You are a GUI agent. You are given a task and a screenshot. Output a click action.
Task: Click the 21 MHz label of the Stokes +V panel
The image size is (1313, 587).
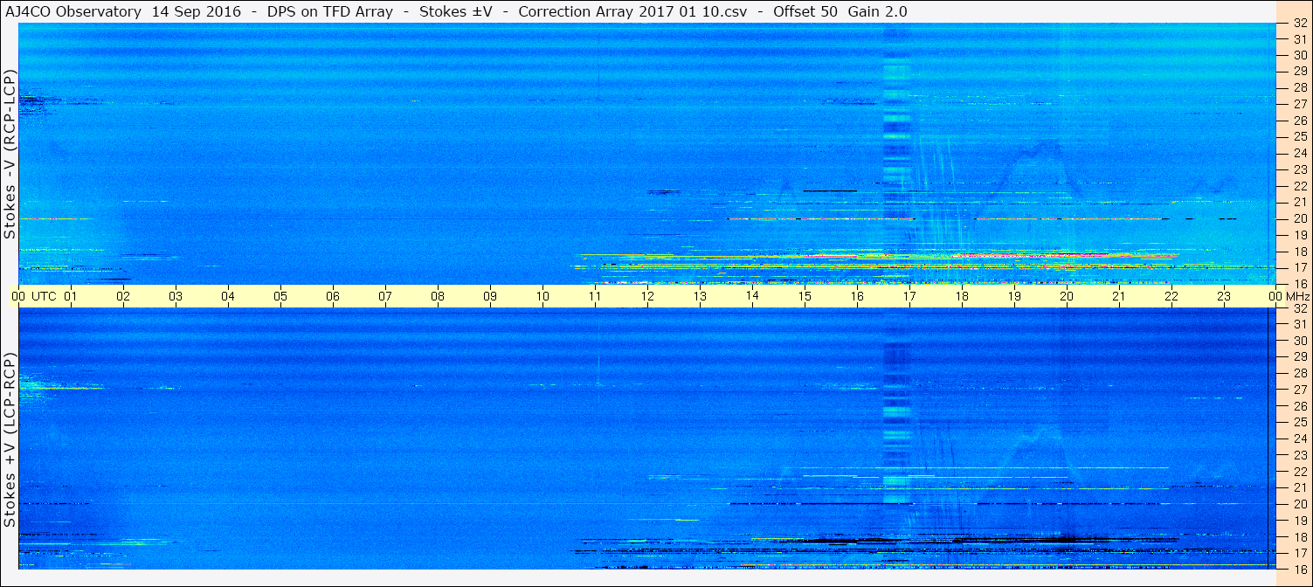coord(1299,487)
